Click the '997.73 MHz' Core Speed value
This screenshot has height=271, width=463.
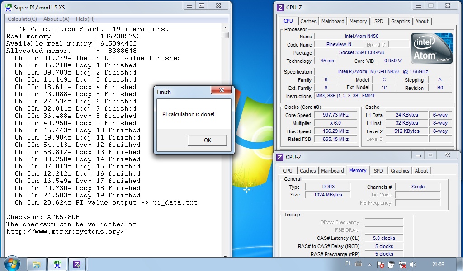(x=335, y=115)
